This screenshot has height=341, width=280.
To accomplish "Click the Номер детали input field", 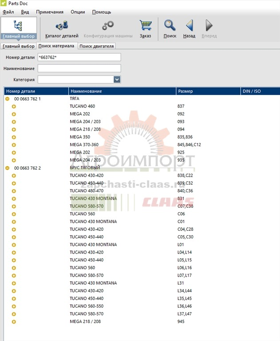I will [79, 57].
